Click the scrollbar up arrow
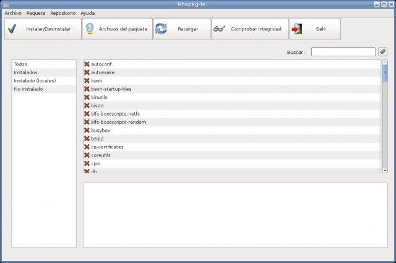Viewport: 396px width, 263px height. point(385,62)
